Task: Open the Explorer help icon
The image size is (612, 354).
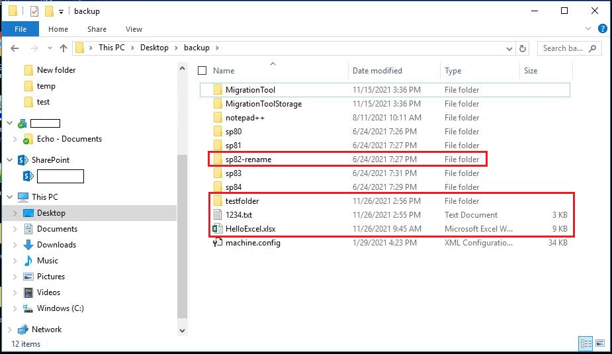Action: coord(603,28)
